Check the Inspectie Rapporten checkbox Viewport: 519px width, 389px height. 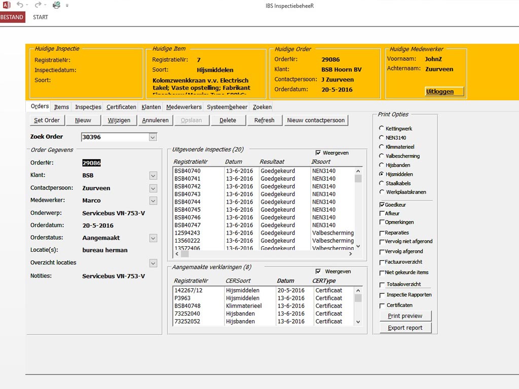[382, 295]
